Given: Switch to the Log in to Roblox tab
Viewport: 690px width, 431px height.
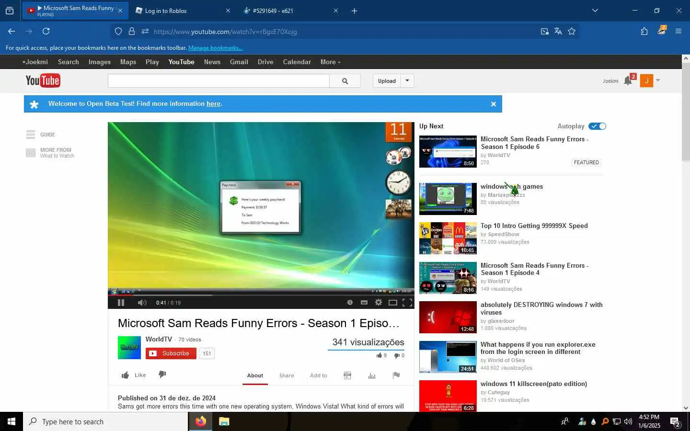Looking at the screenshot, I should [x=183, y=11].
